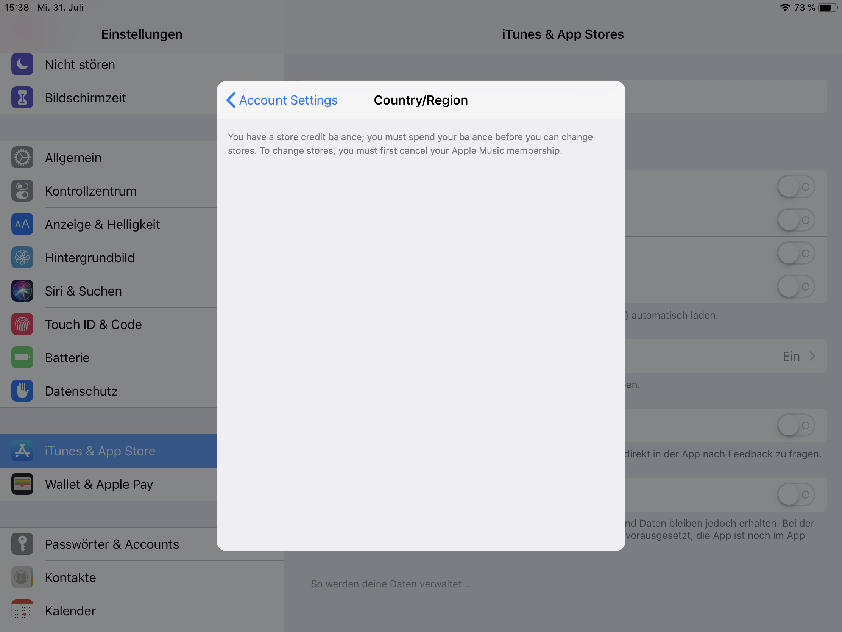Tap the green Batterie icon

click(x=22, y=357)
